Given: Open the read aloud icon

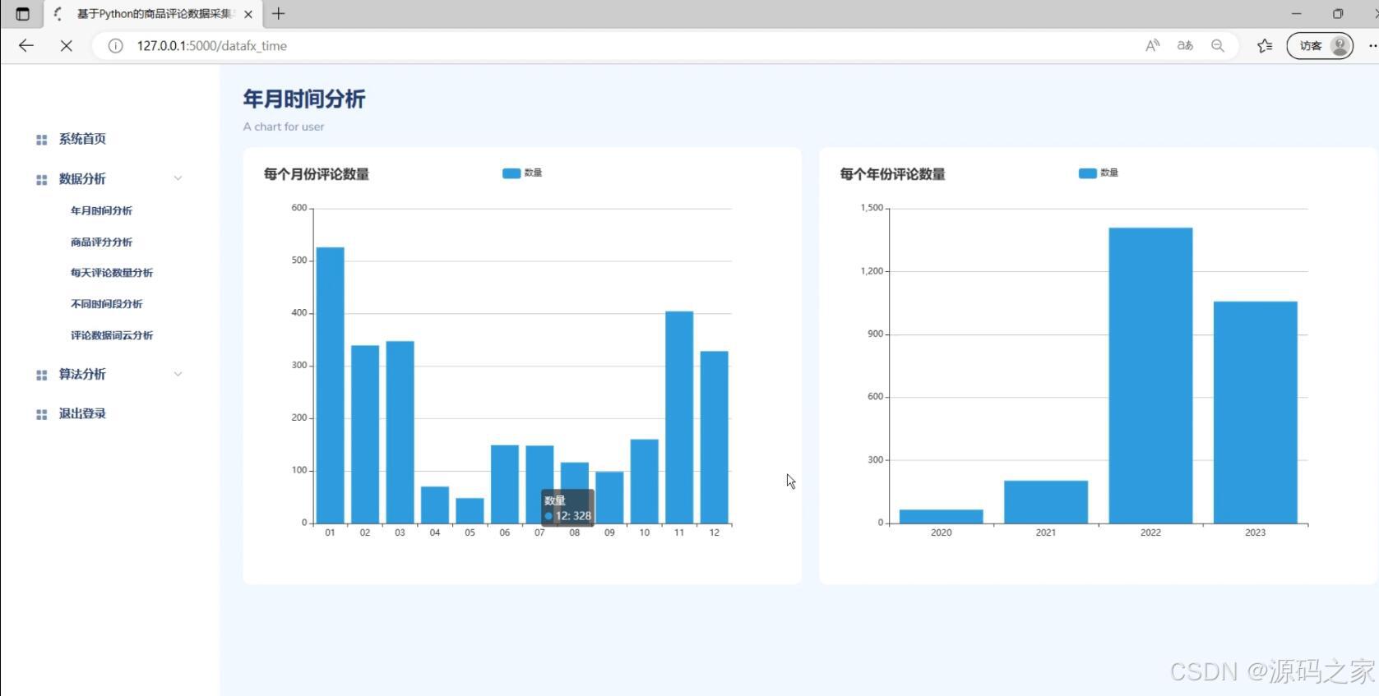Looking at the screenshot, I should (1152, 46).
